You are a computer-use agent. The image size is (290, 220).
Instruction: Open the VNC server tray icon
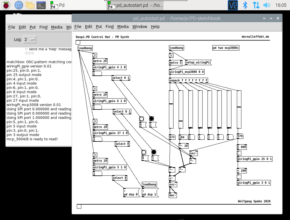pos(233,5)
